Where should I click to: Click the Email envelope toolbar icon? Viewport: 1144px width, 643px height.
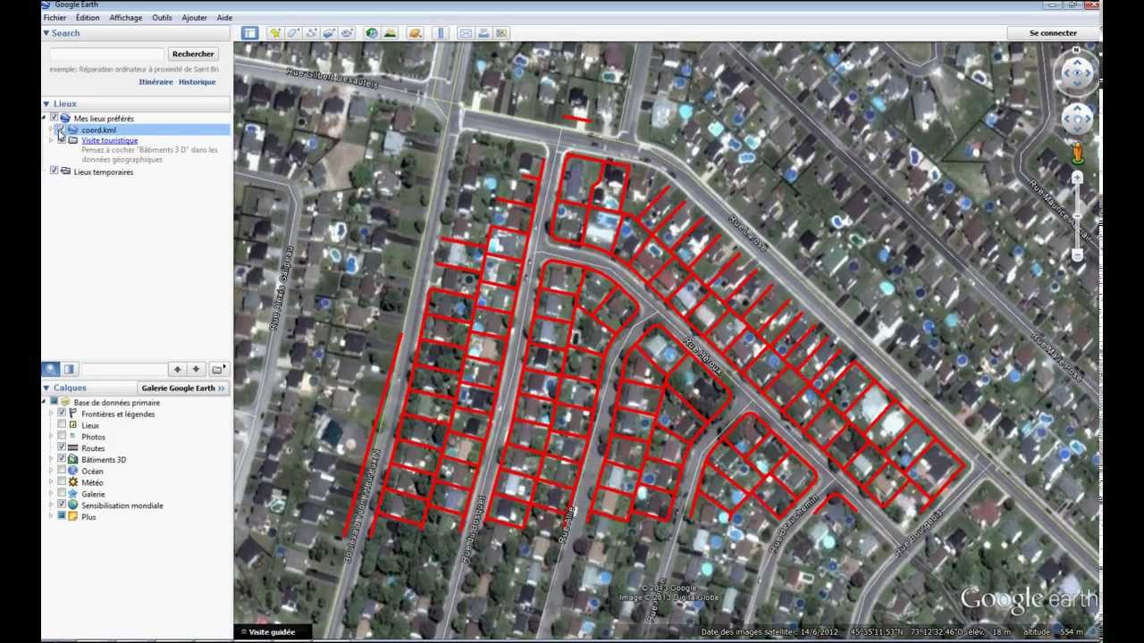pos(466,33)
